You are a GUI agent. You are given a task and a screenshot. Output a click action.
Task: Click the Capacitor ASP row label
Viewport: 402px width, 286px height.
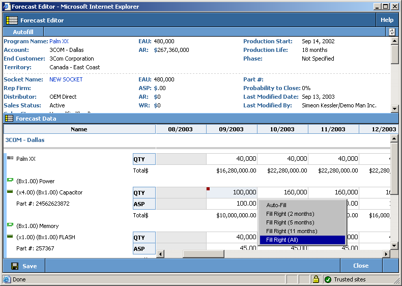click(x=144, y=204)
